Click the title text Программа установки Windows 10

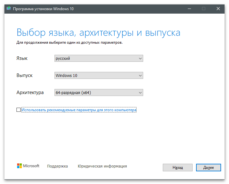43,9
